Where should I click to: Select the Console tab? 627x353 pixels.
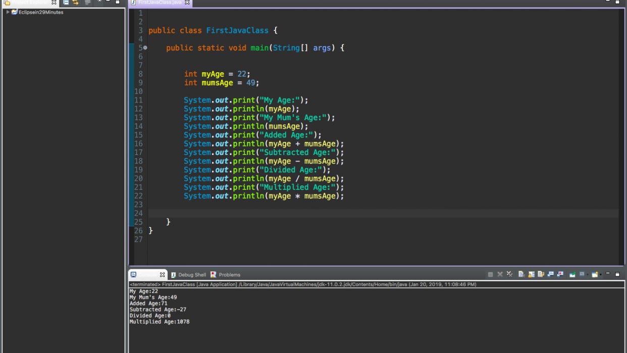[148, 275]
